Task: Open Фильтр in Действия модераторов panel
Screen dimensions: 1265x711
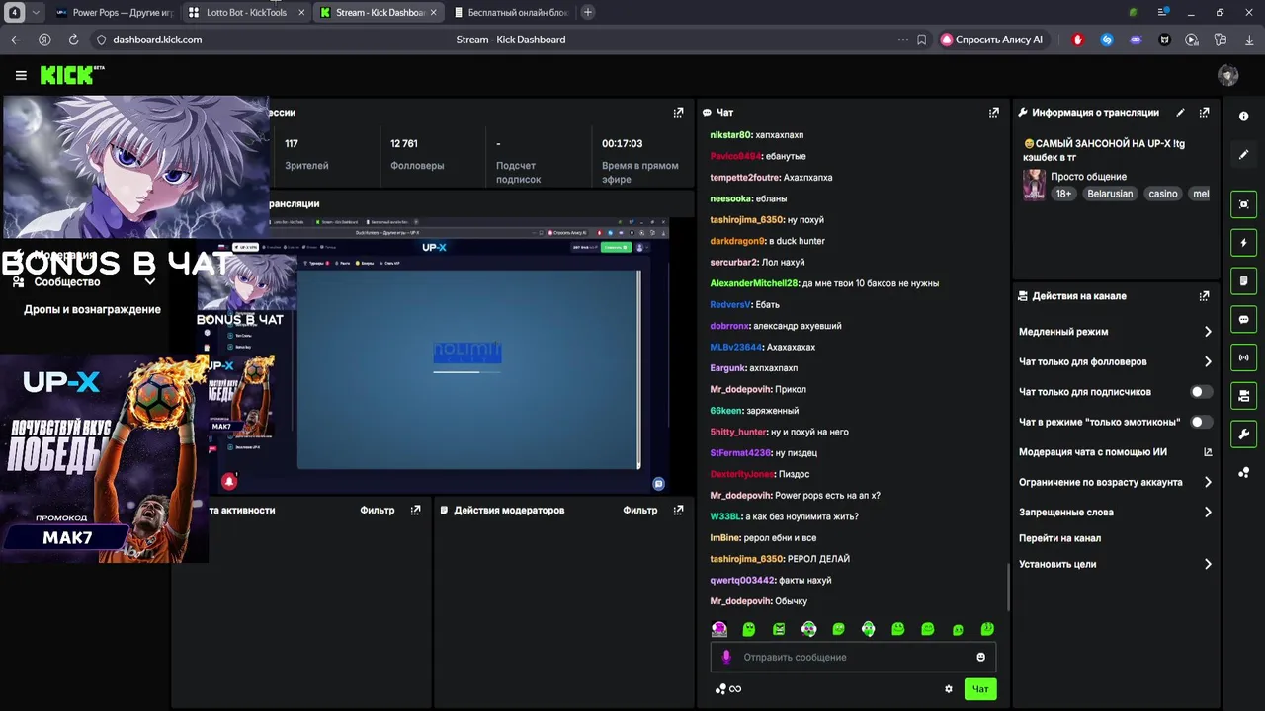Action: (x=640, y=511)
